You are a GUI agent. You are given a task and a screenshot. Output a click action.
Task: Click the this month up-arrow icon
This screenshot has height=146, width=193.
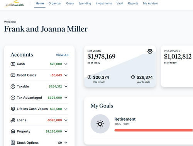pyautogui.click(x=90, y=77)
